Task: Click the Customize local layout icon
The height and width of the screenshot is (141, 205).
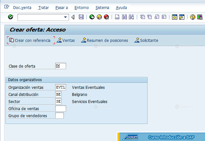Action: point(200,17)
